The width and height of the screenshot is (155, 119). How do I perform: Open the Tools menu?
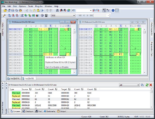(30, 6)
